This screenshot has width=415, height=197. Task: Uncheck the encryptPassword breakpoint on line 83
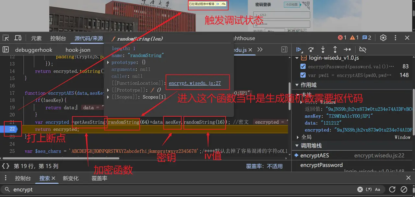click(303, 66)
